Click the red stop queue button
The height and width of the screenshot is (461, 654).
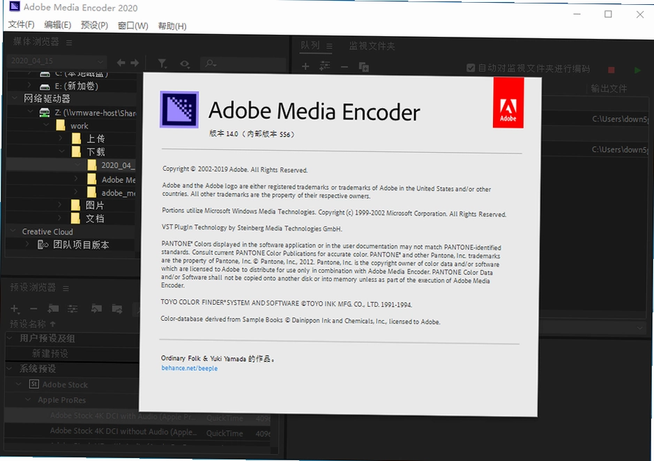611,70
